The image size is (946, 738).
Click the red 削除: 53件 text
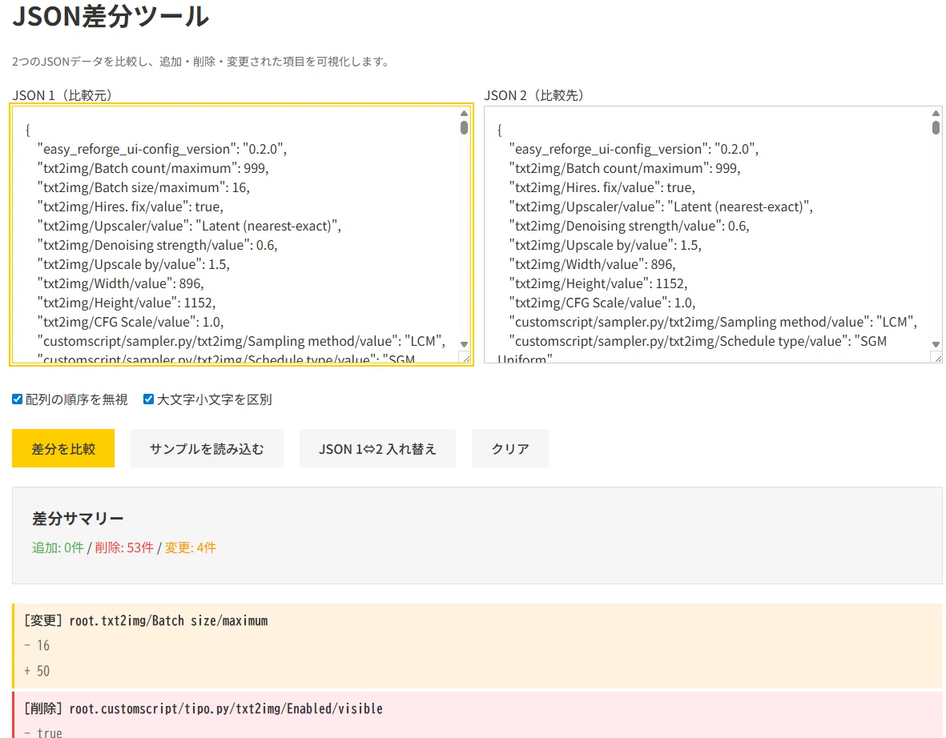(124, 547)
